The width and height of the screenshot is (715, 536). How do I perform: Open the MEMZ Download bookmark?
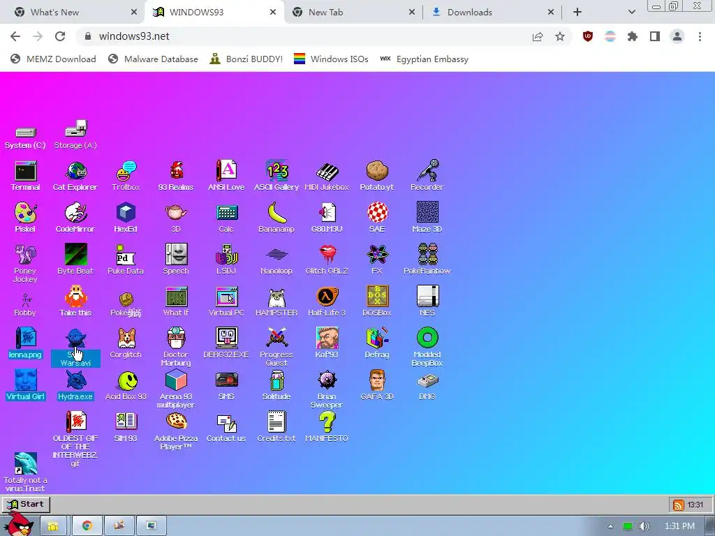click(x=53, y=59)
